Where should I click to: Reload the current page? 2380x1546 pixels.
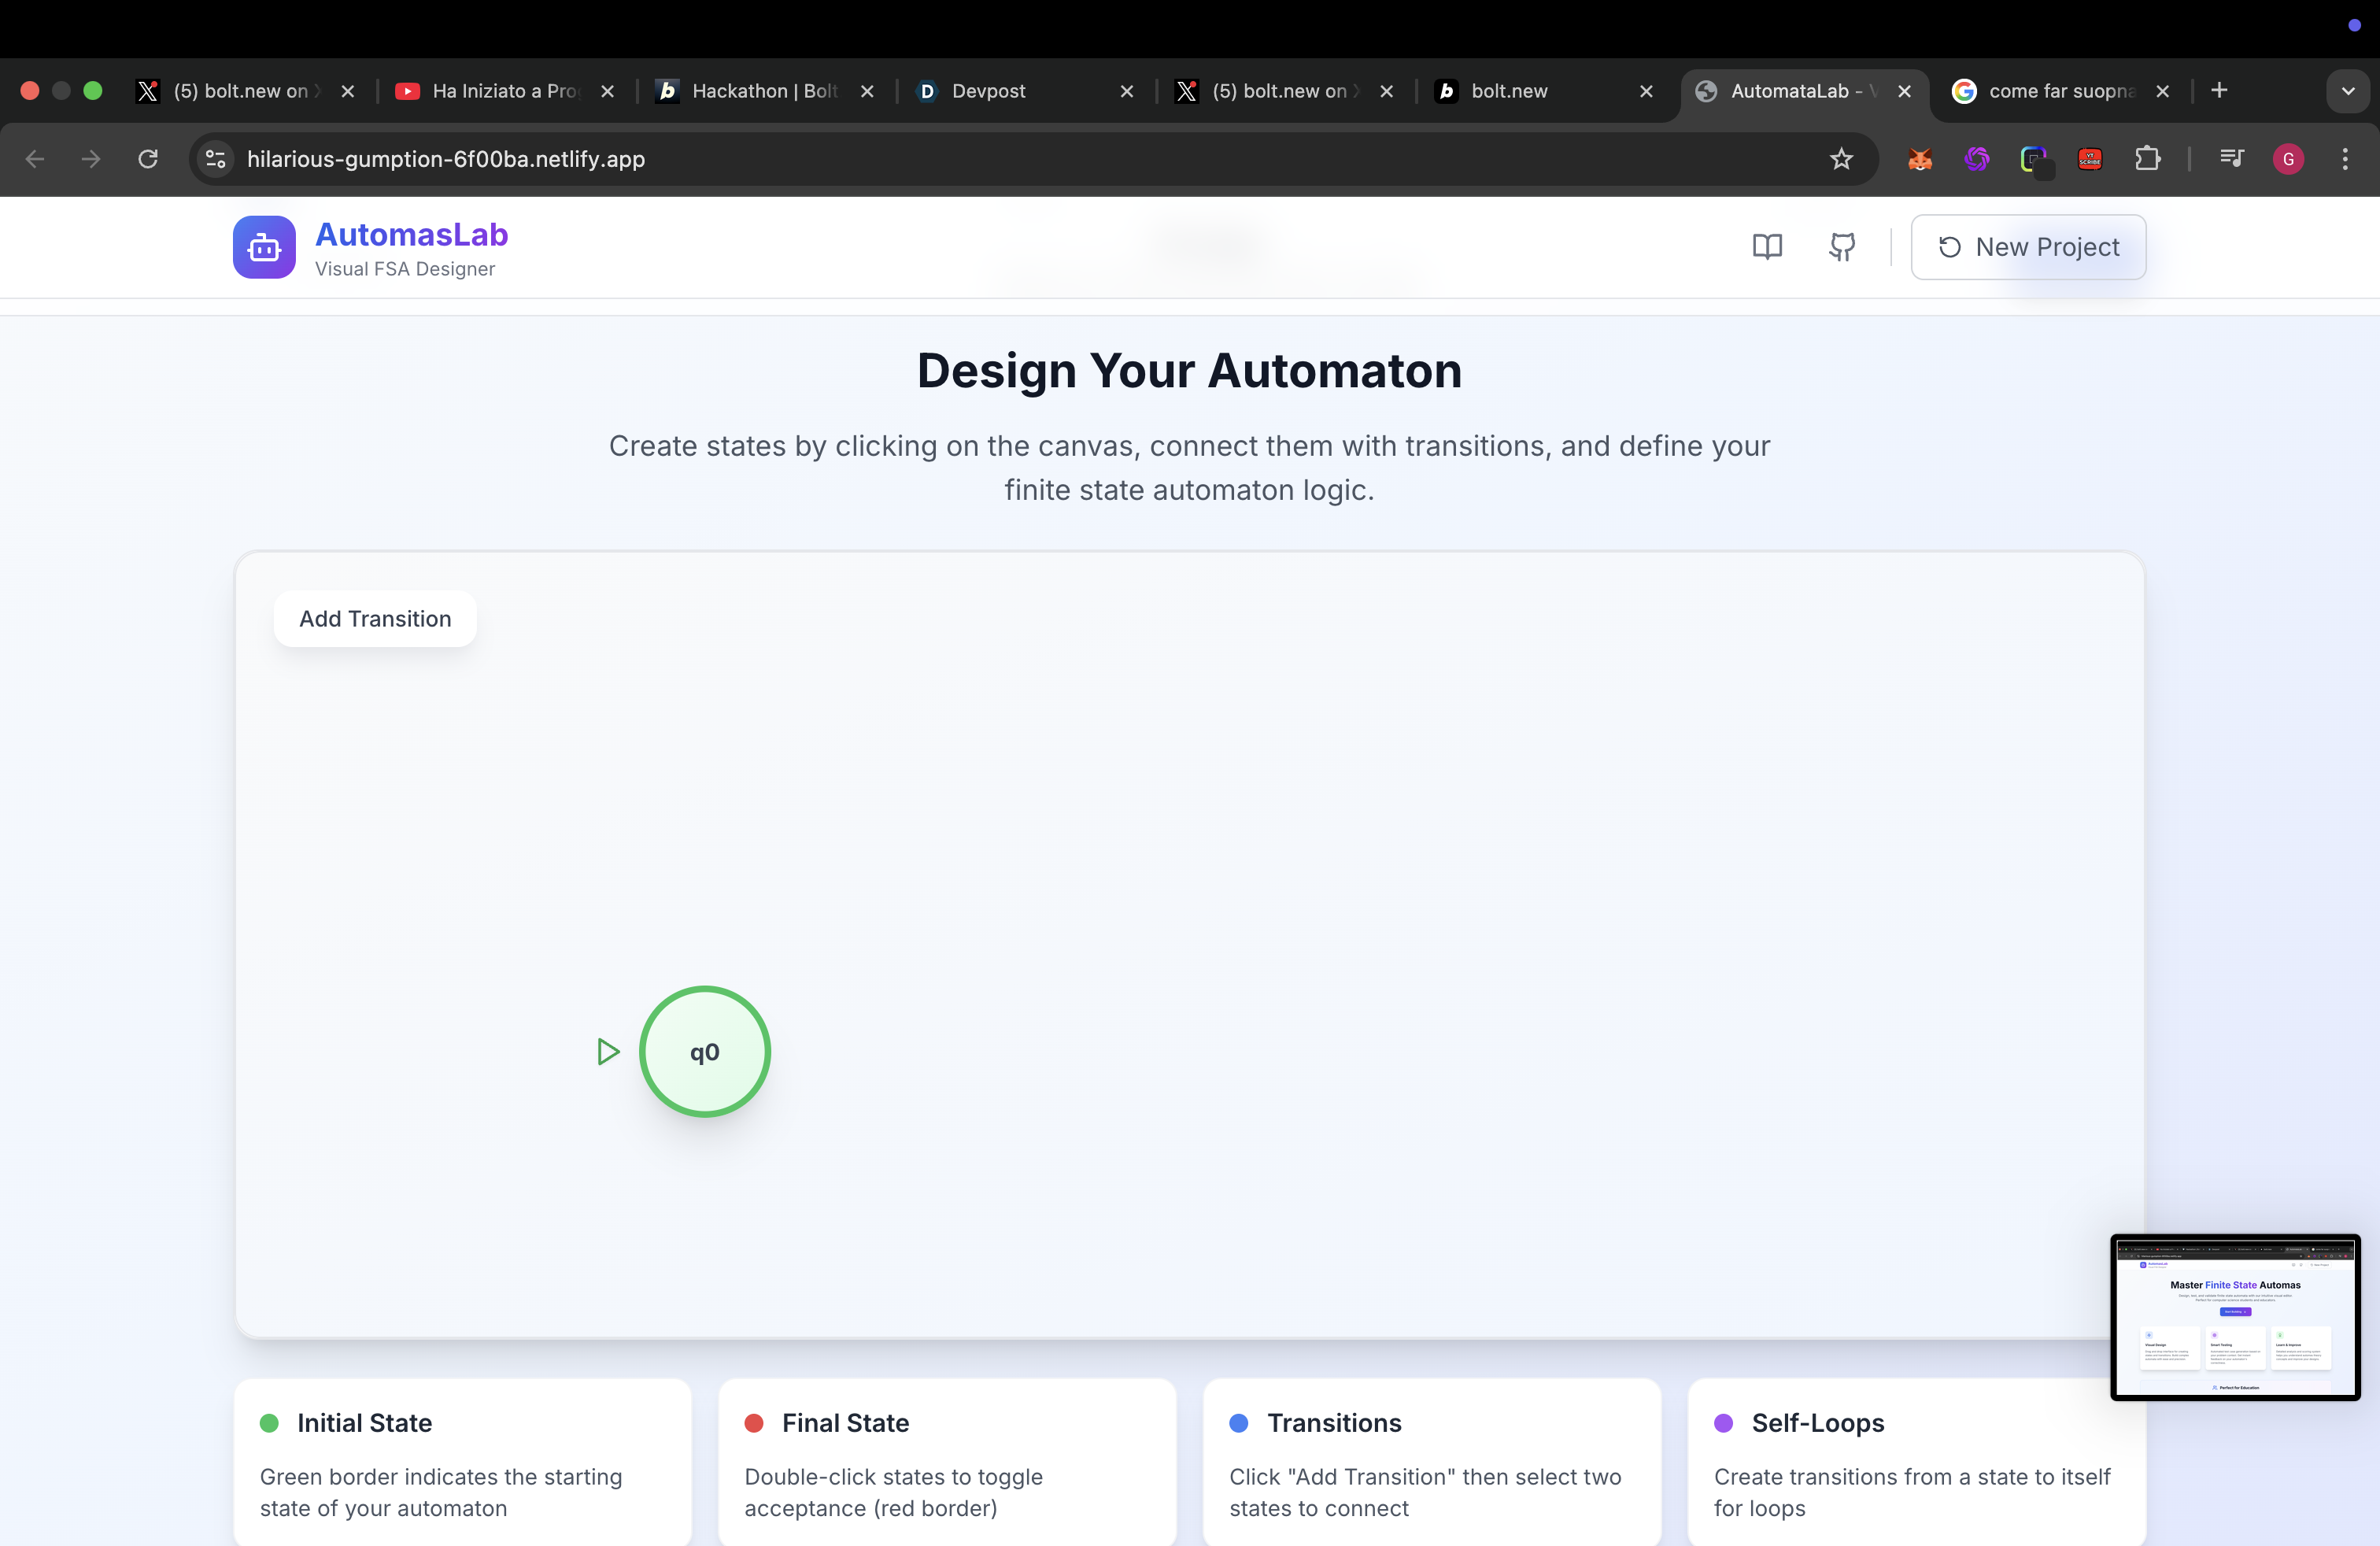click(x=148, y=159)
